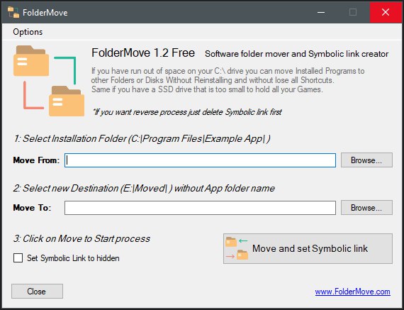Close the window with red X

click(386, 12)
